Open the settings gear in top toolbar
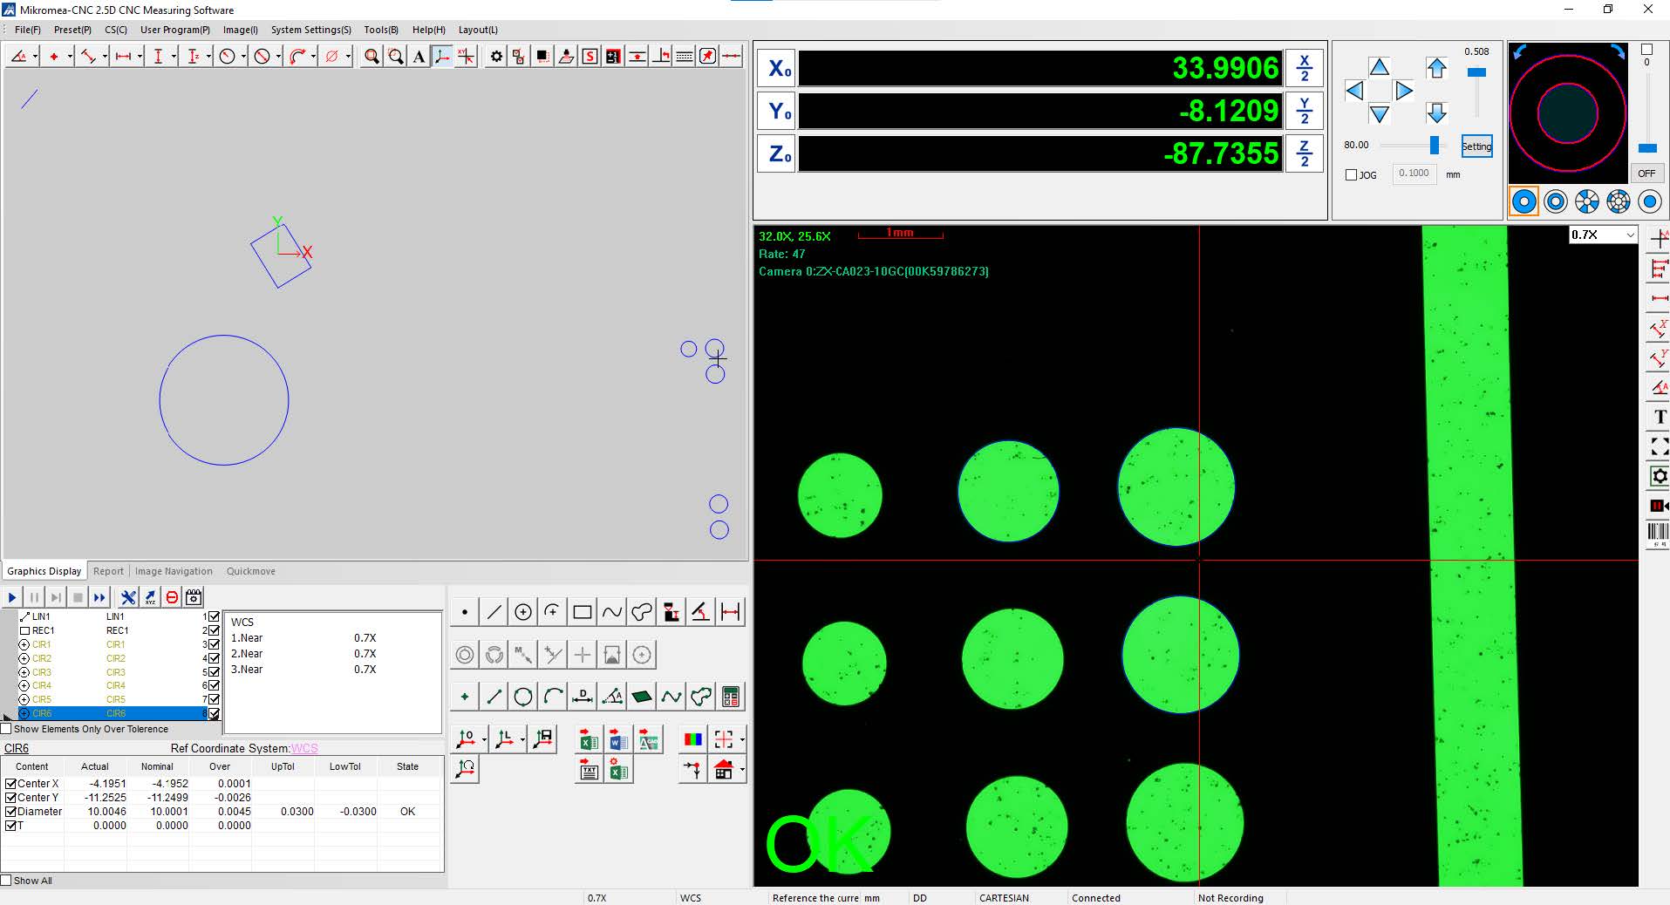The image size is (1670, 905). (x=496, y=57)
